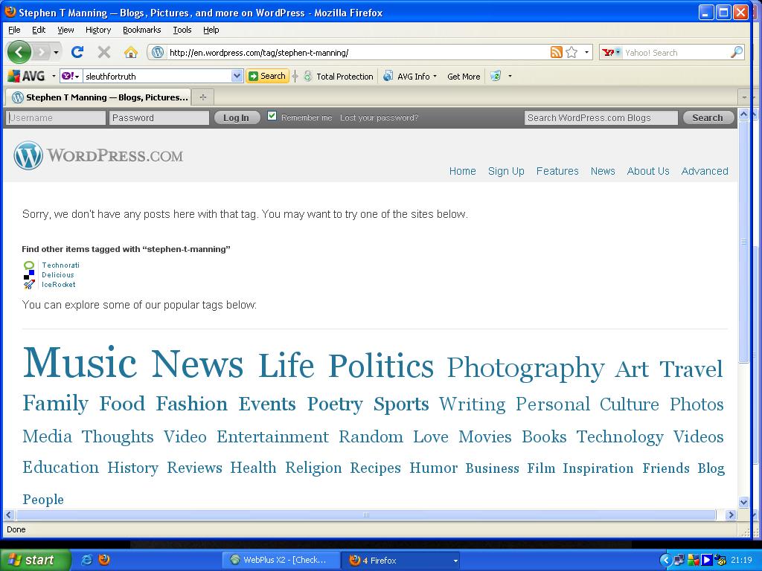
Task: Click the Search WordPress.com Blogs field
Action: click(x=601, y=117)
